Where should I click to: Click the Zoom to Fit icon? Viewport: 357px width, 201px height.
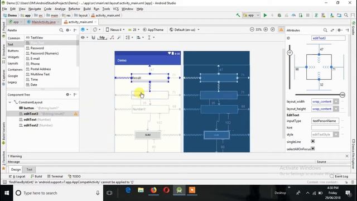tap(273, 30)
